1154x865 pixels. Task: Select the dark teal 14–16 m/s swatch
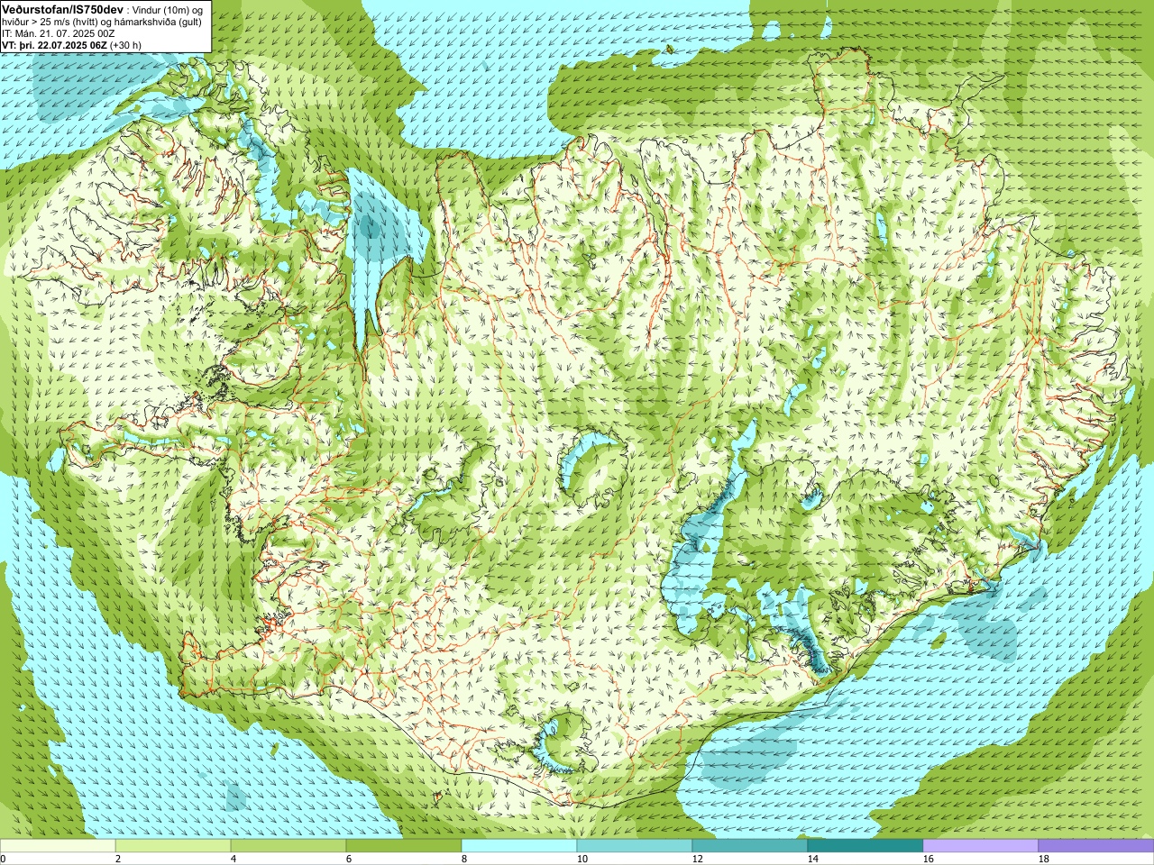coord(865,846)
